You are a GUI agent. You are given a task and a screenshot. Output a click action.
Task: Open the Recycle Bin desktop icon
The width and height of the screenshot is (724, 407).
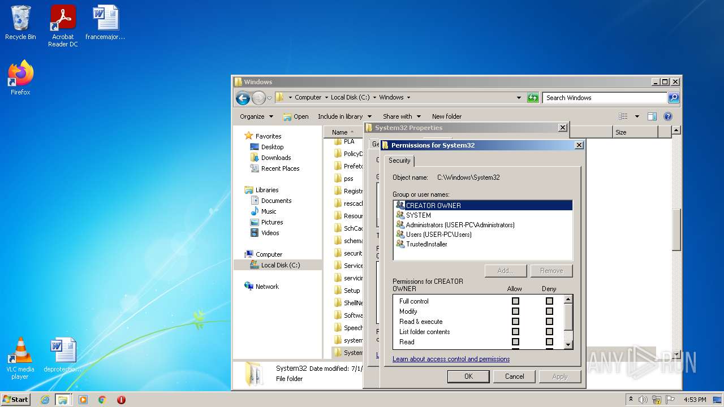(20, 23)
